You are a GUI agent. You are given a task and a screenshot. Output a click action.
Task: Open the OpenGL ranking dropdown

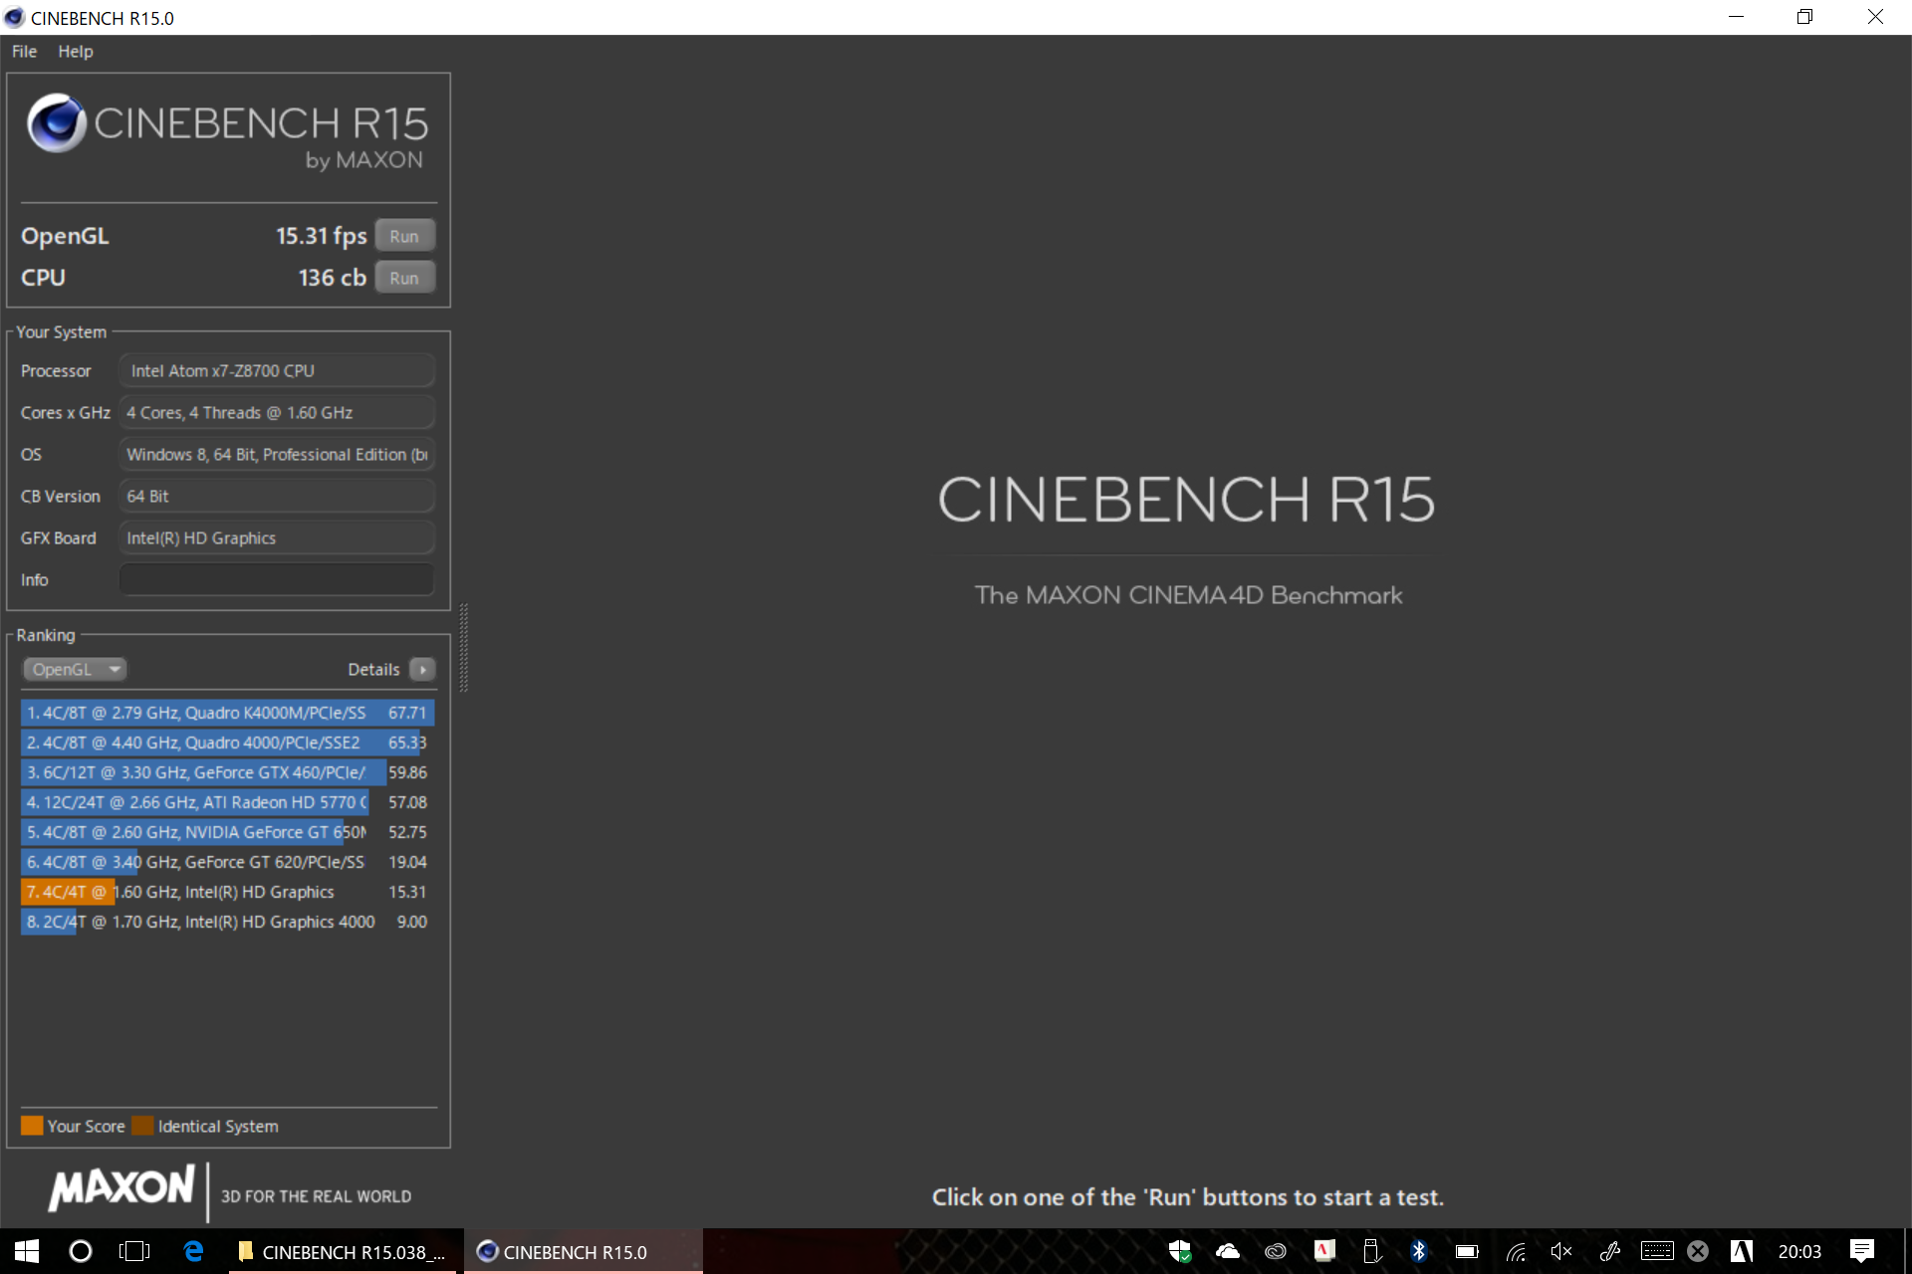75,669
